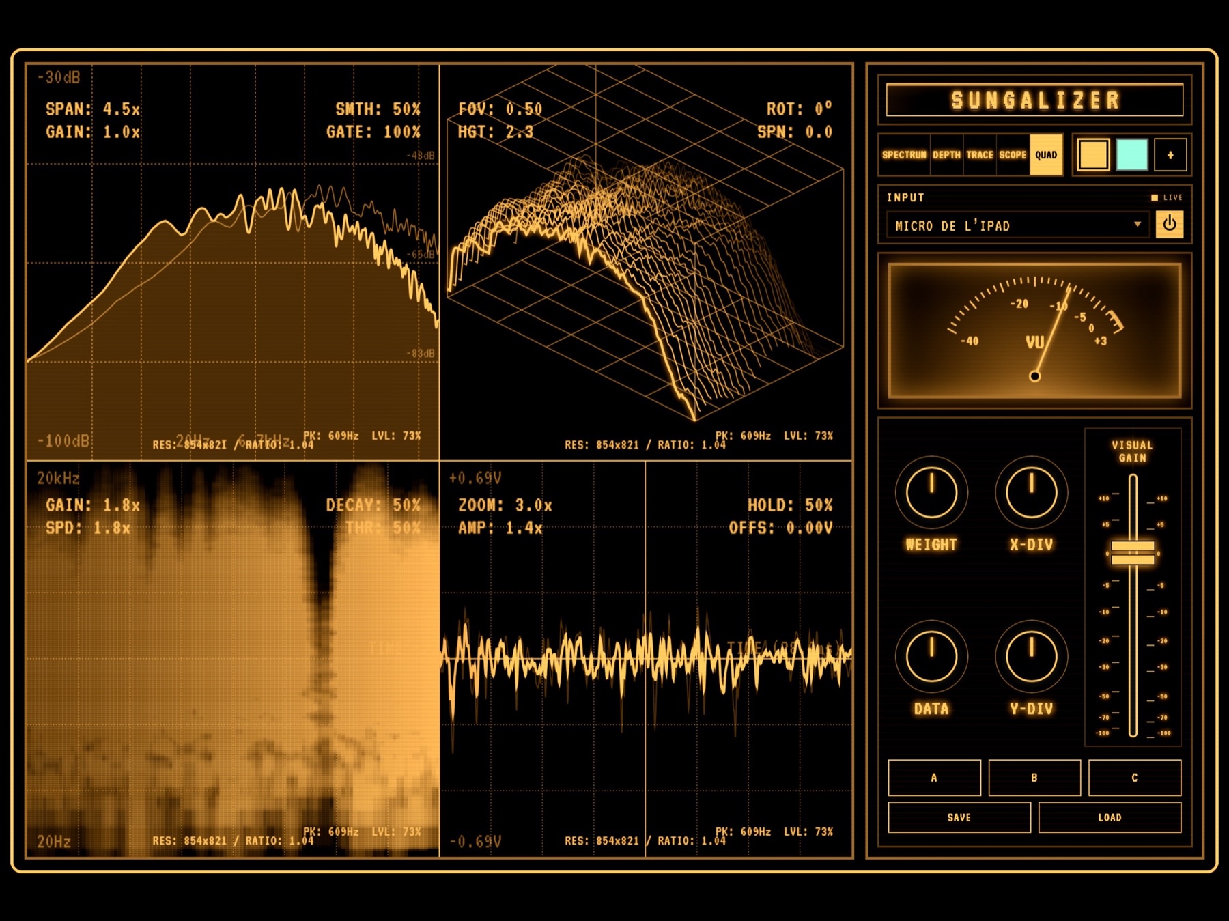Image resolution: width=1229 pixels, height=921 pixels.
Task: Click the Y-DIV knob
Action: click(x=1031, y=656)
